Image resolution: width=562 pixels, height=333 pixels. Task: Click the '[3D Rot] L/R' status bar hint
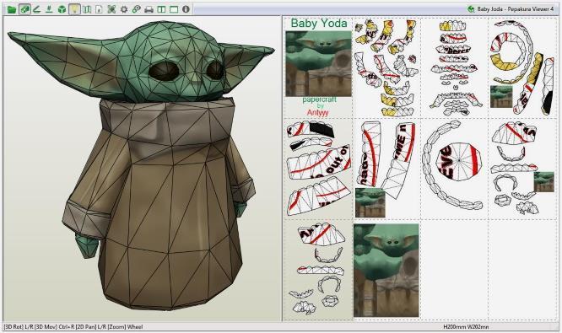click(18, 326)
